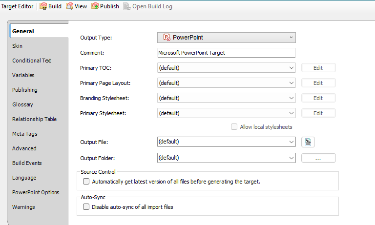
Task: Open the Primary Page Layout dropdown
Action: coord(292,83)
